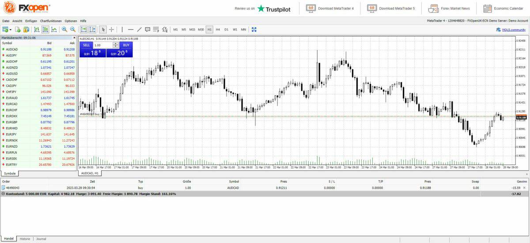Set timeframe to M5
This screenshot has width=530, height=243.
[x=184, y=30]
